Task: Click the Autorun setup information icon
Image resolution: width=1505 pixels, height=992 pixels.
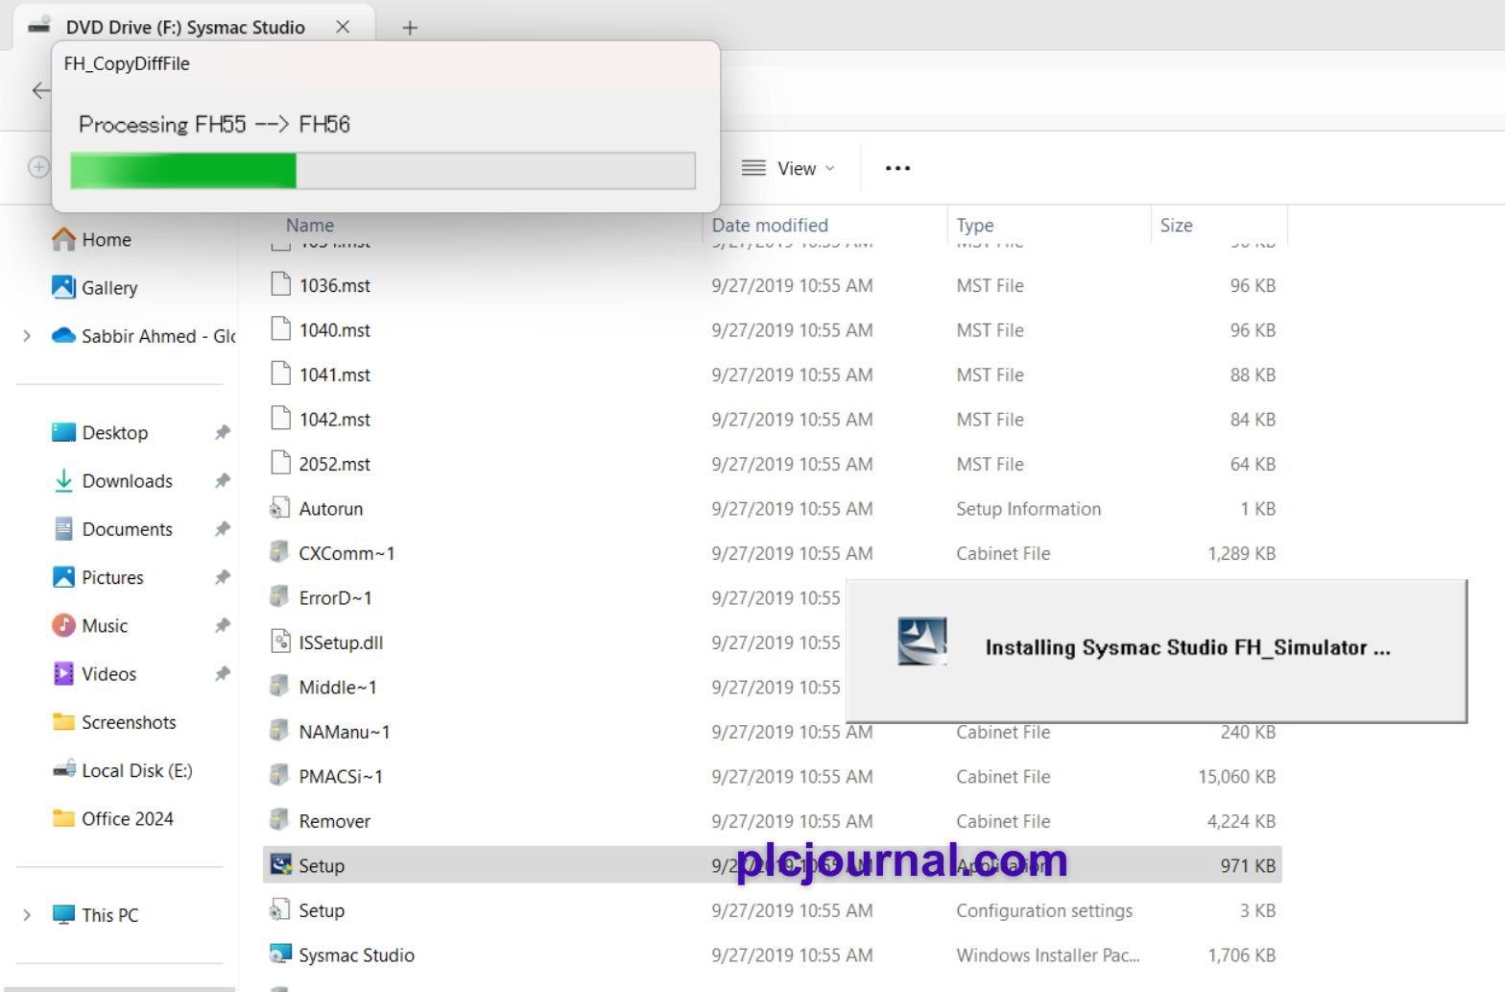Action: pos(280,508)
